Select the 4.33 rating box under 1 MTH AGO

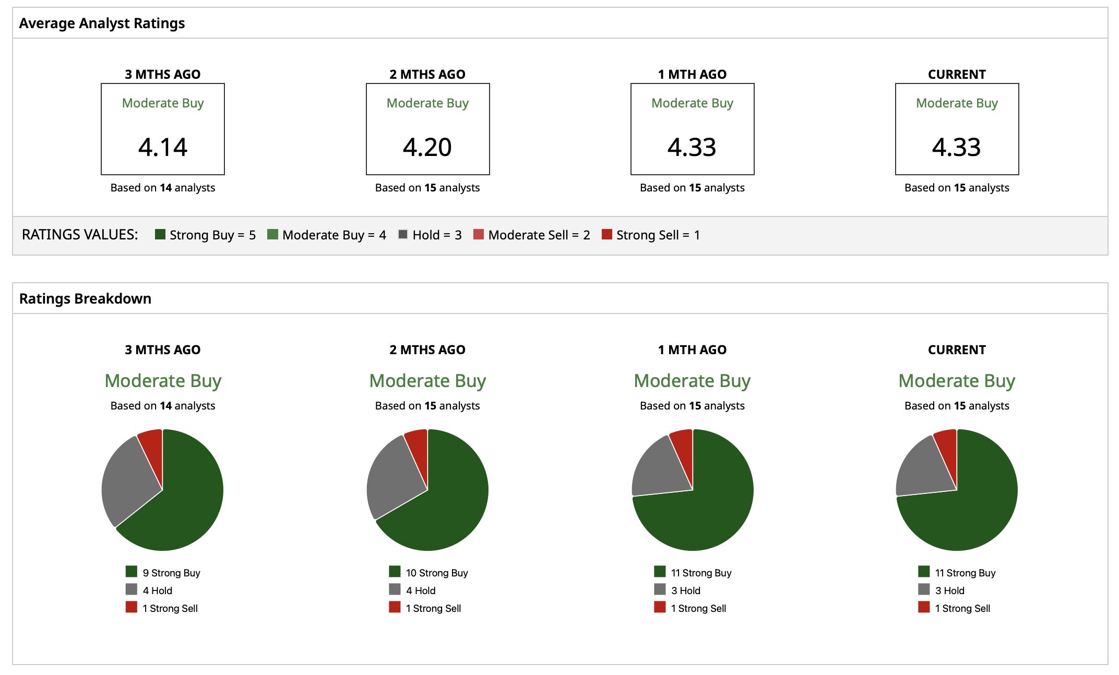(x=693, y=129)
